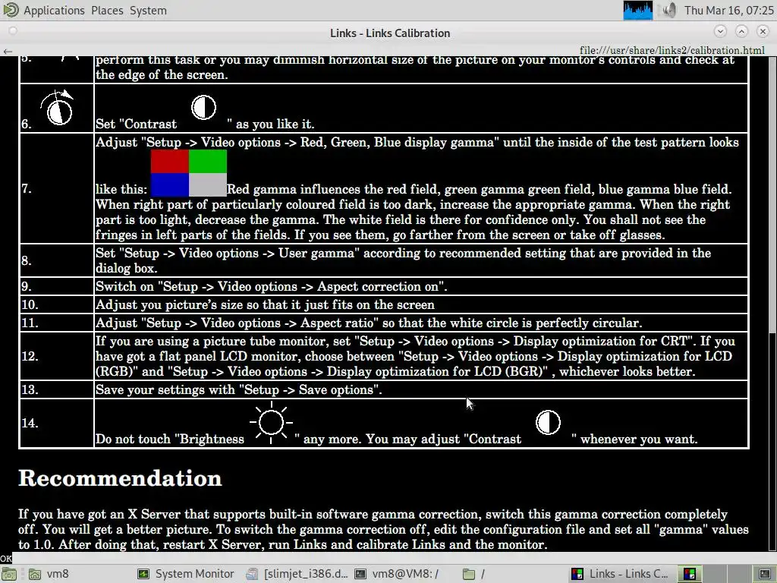Click the red field of the test pattern
Screen dimensions: 777x583
tap(170, 161)
